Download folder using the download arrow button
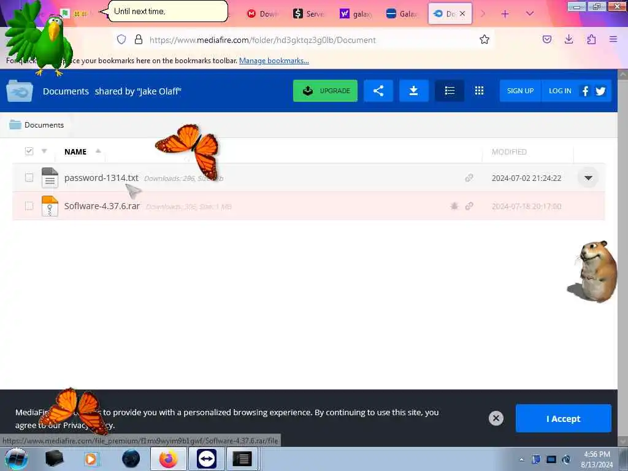The image size is (628, 471). [414, 91]
